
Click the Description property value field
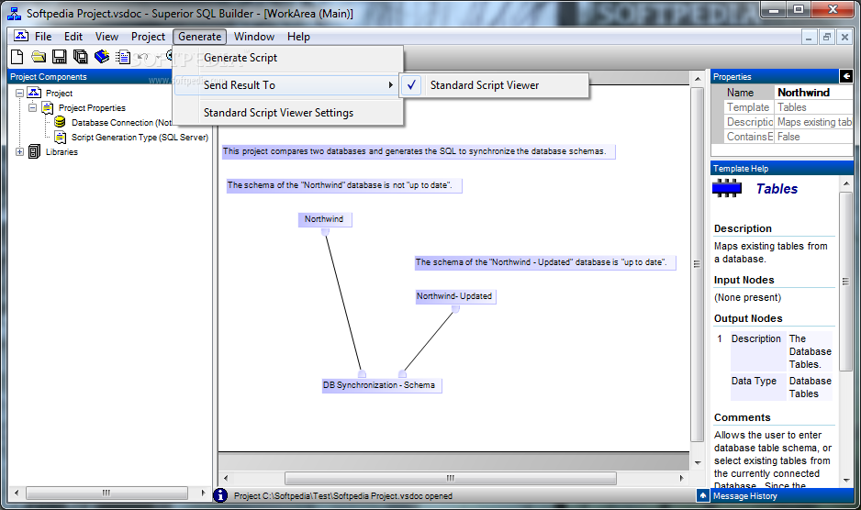click(x=814, y=122)
